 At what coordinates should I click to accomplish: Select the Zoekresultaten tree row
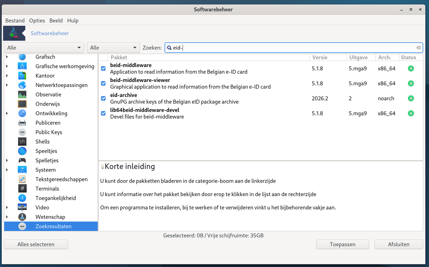click(51, 226)
